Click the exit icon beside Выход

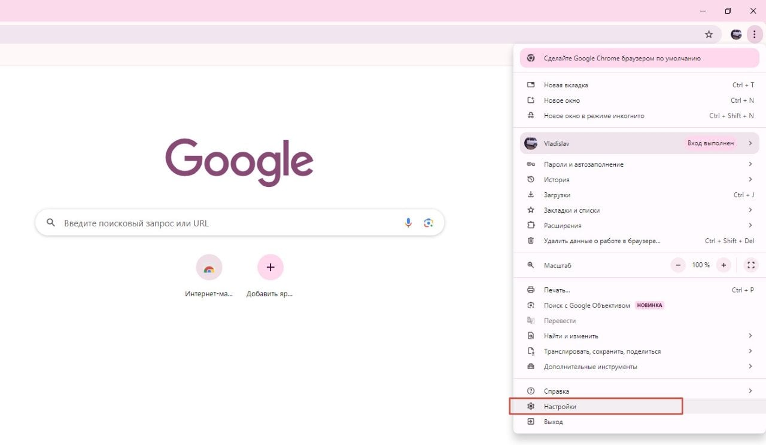530,422
